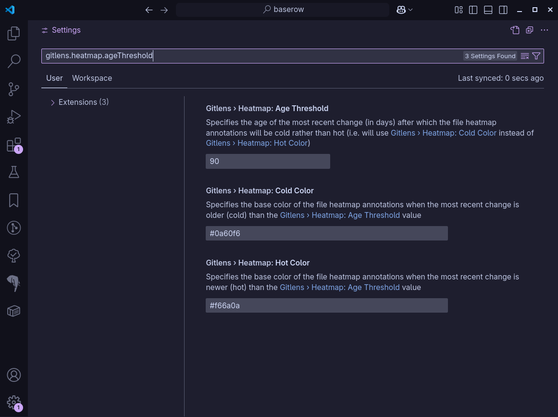
Task: Click Last synced: 0 secs ago
Action: pyautogui.click(x=501, y=78)
